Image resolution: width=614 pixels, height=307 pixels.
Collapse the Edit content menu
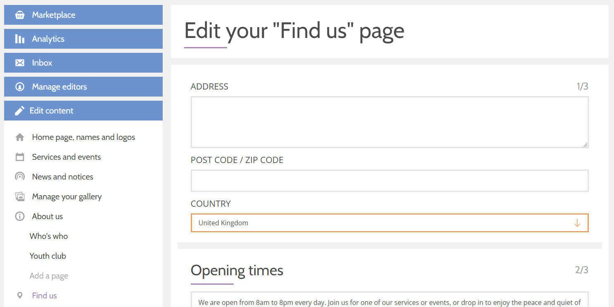(x=83, y=111)
